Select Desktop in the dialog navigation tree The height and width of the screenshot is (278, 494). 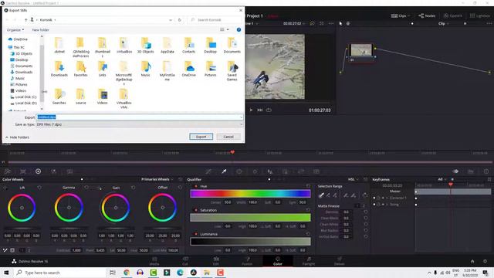click(22, 60)
